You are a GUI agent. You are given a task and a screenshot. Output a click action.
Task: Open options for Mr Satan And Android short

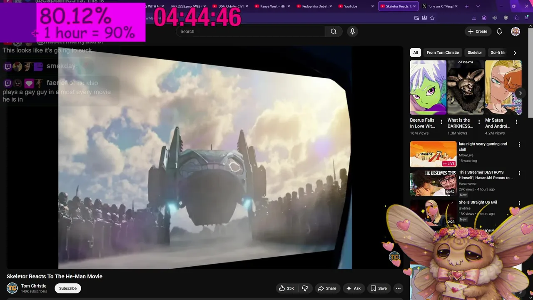coord(516,122)
